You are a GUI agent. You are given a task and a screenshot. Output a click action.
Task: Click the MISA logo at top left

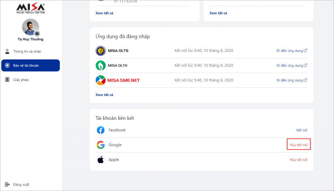[31, 8]
